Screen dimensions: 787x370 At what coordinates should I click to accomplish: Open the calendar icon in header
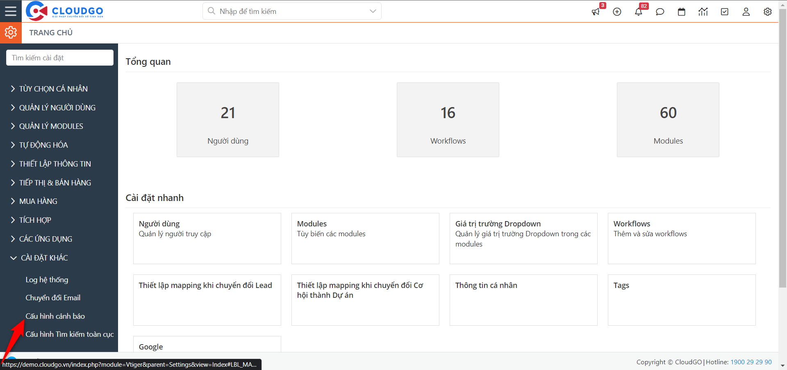681,12
